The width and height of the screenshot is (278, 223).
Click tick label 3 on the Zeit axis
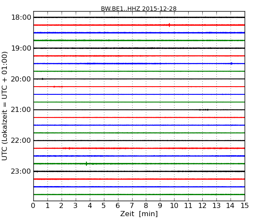[x=76, y=205]
